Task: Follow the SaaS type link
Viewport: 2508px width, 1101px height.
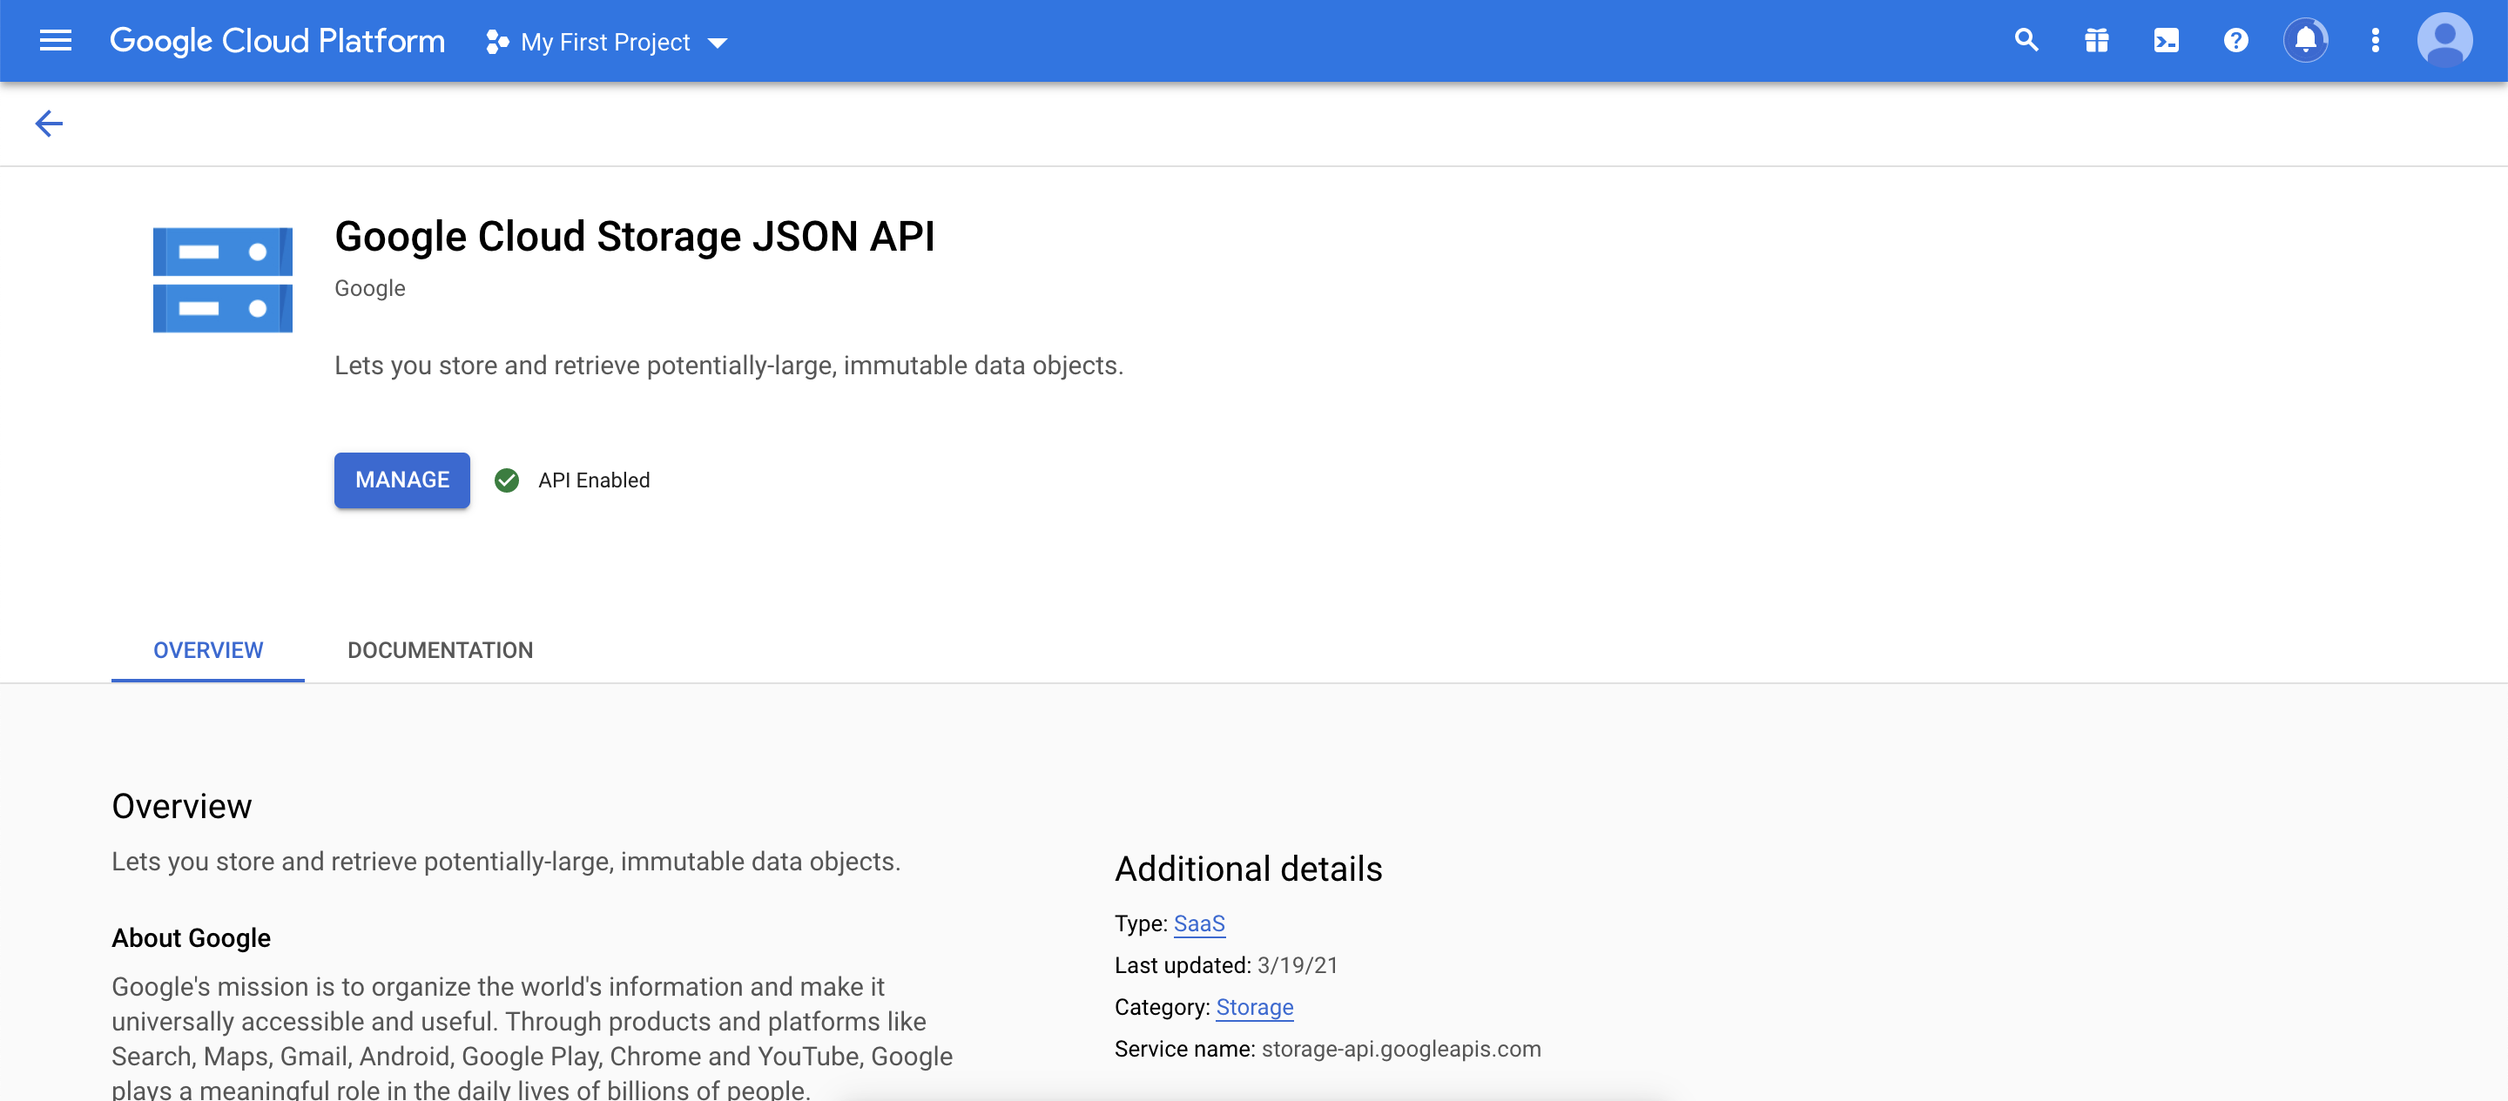Action: [x=1199, y=923]
